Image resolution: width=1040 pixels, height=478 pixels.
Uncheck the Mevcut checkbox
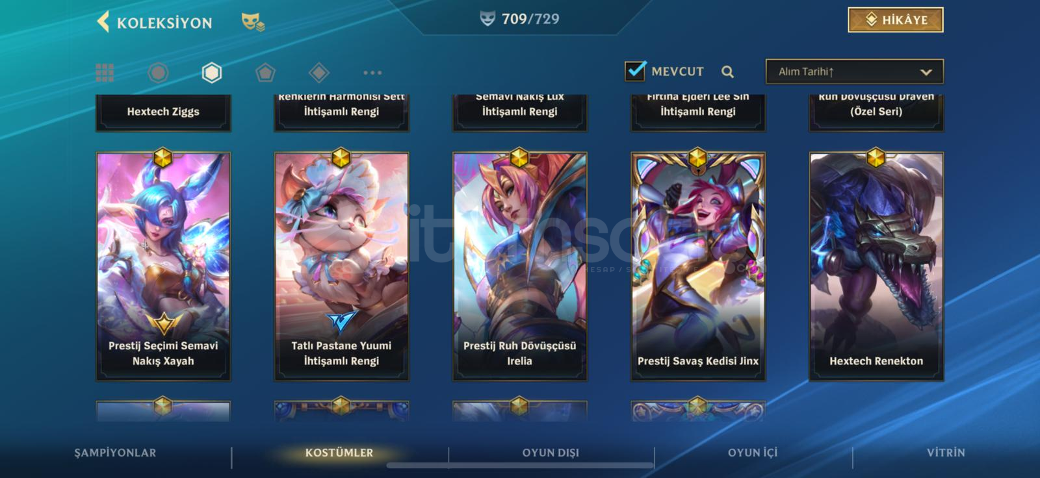(635, 71)
